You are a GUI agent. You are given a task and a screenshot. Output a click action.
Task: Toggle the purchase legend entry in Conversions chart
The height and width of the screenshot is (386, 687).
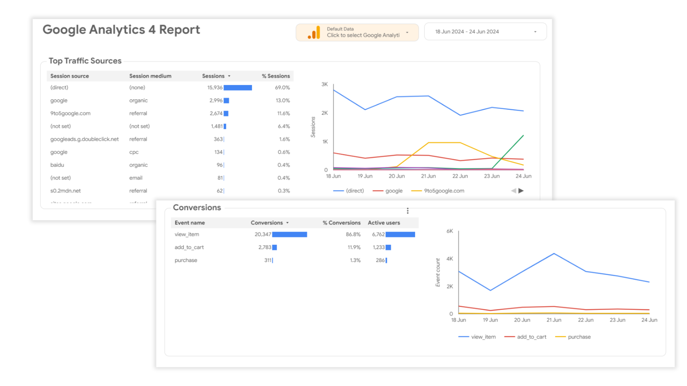click(x=573, y=337)
